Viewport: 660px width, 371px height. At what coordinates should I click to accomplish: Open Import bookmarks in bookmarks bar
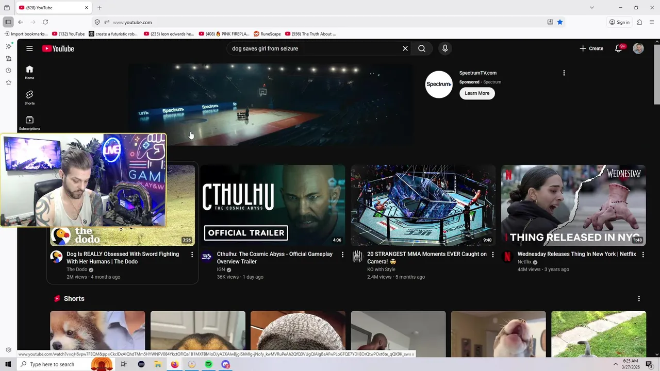click(x=26, y=34)
